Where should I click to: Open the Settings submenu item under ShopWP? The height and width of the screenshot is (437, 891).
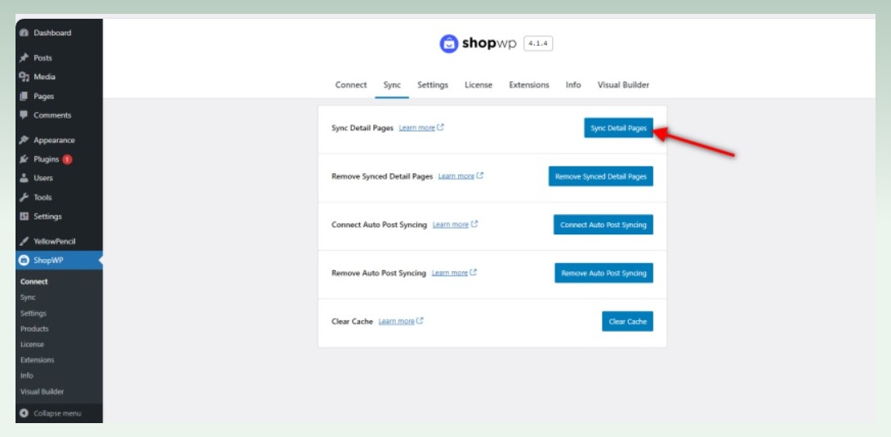point(33,313)
